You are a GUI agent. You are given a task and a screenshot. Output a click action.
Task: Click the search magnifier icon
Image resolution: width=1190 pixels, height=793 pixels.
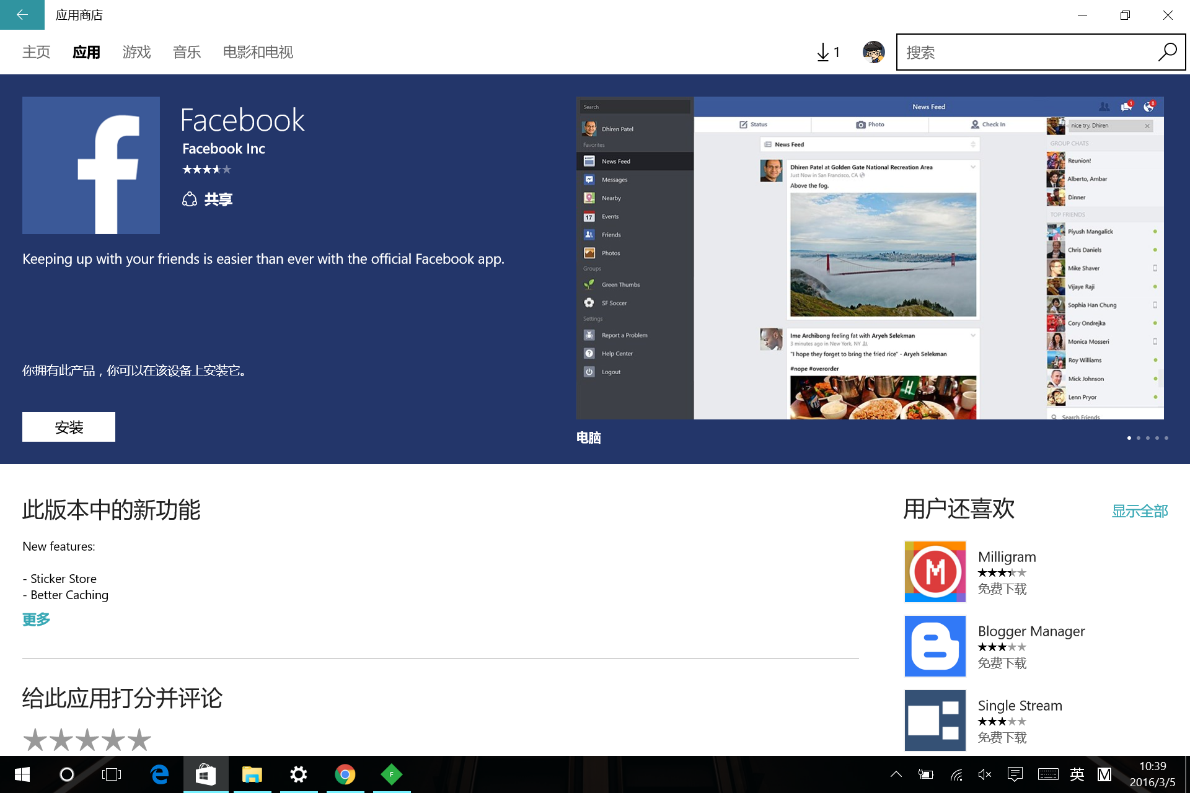pos(1167,53)
